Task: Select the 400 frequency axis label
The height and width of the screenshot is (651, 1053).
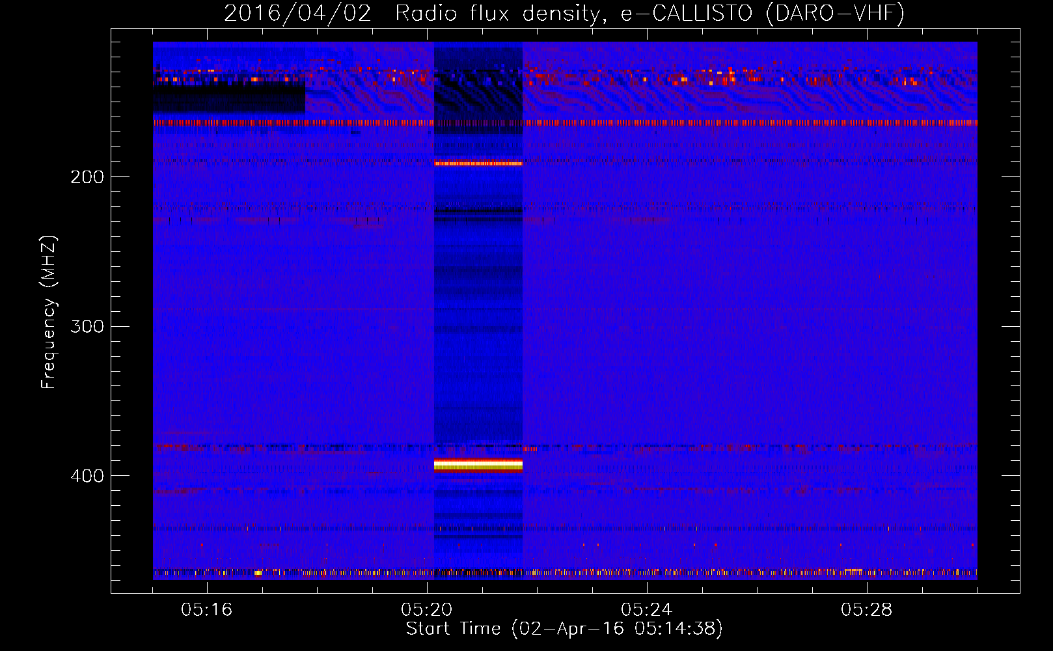Action: point(87,476)
